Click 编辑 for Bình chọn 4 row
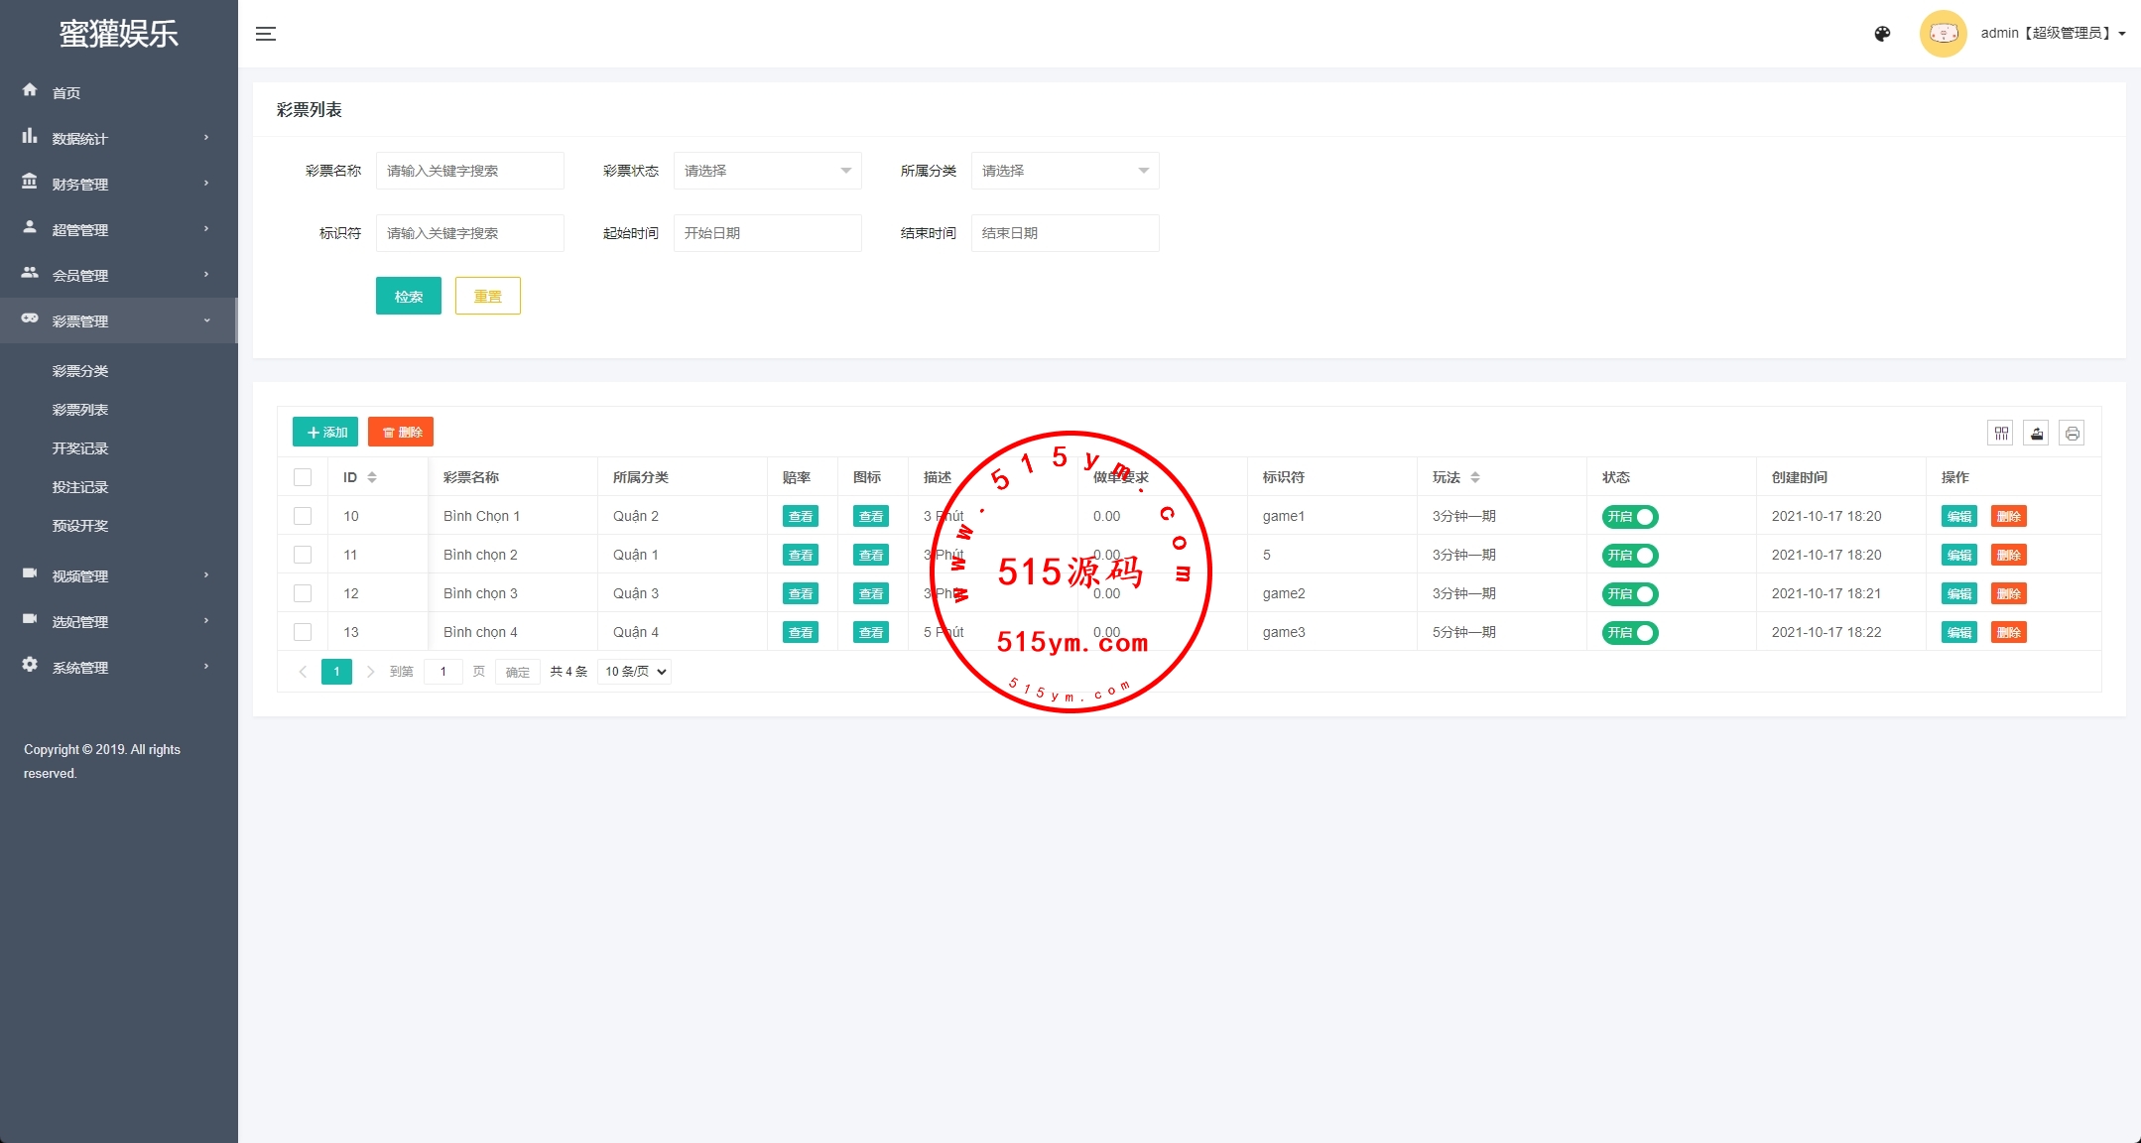 pos(1958,633)
